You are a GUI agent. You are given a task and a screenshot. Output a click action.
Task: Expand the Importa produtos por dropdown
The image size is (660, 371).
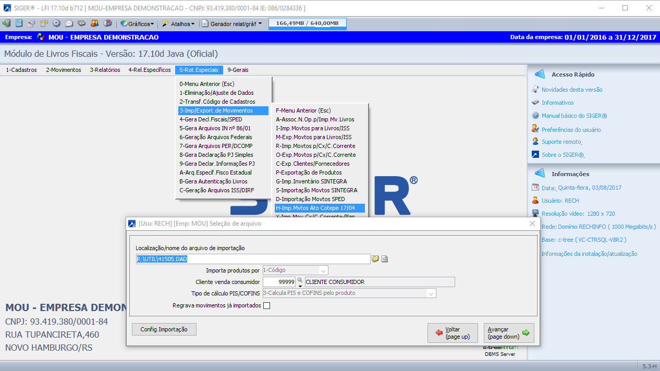[323, 270]
